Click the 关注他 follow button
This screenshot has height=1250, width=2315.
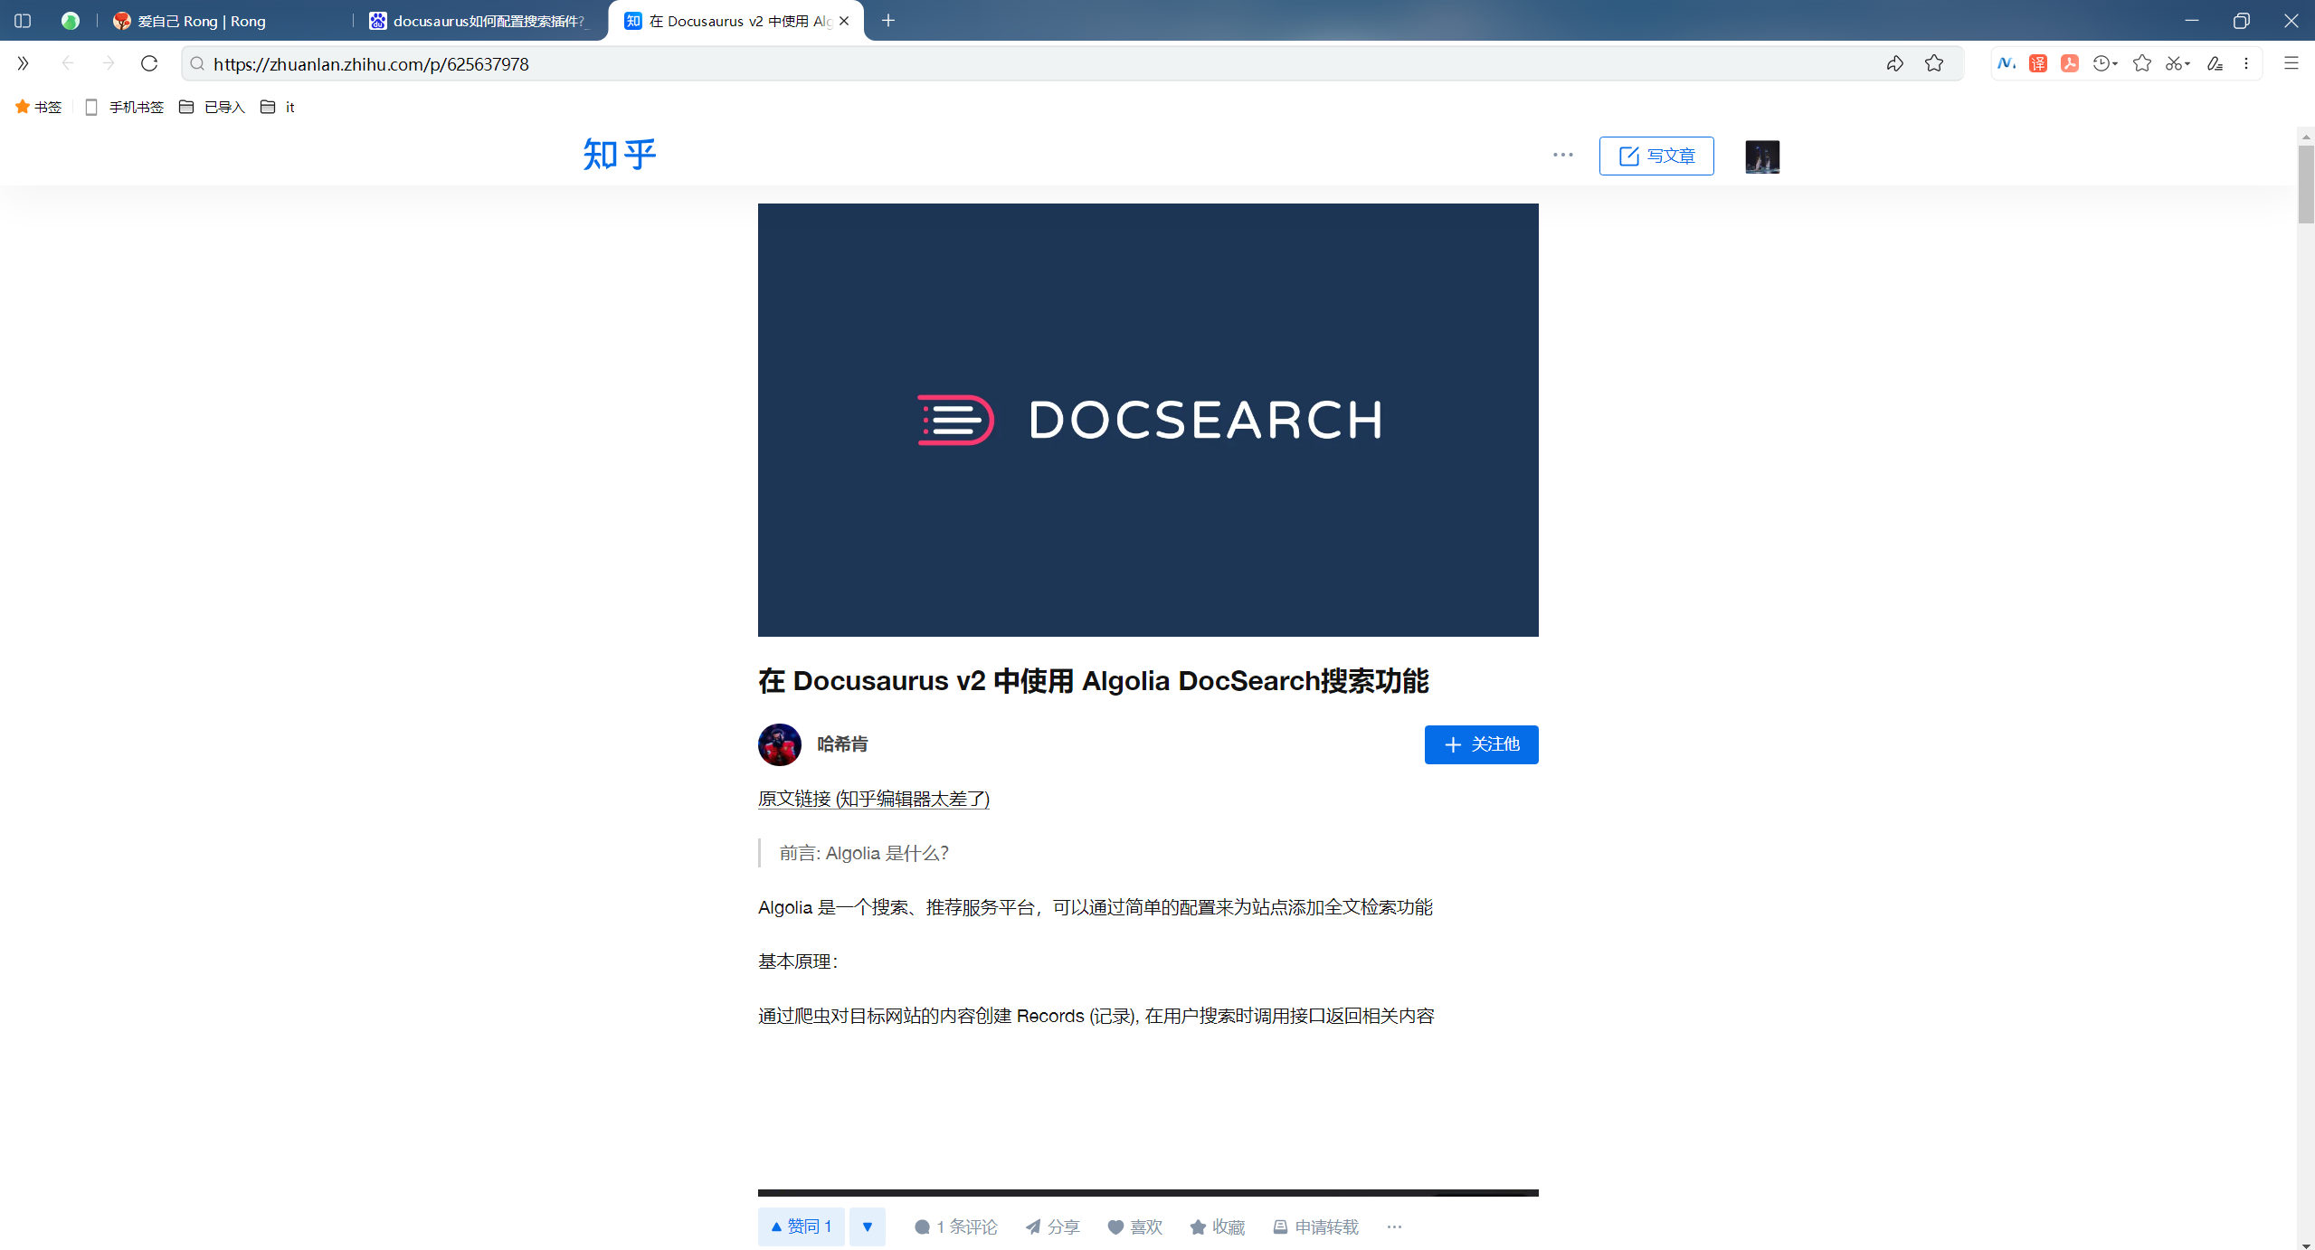1481,744
